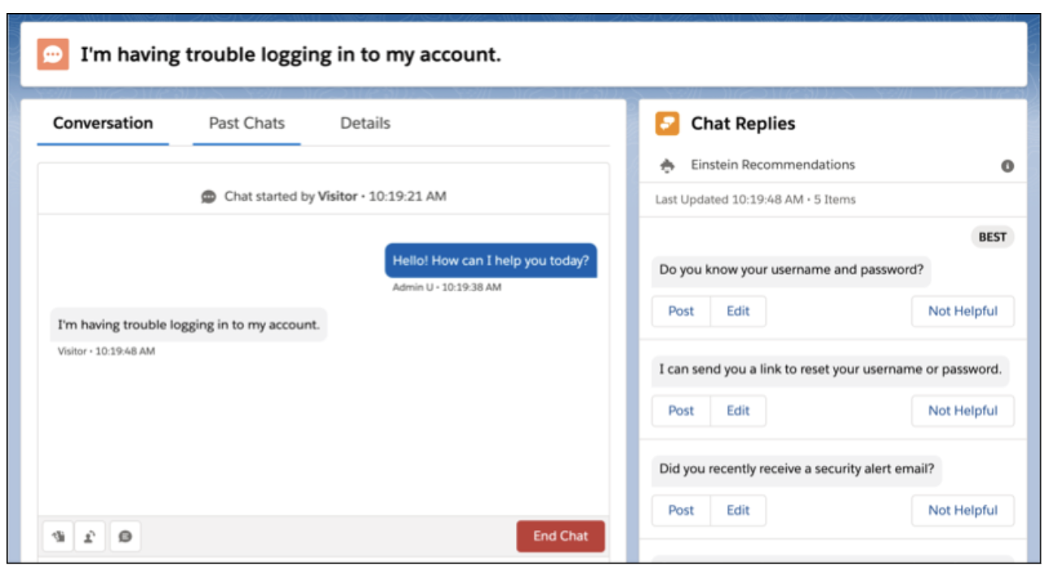Screen dimensions: 1048x574
Task: Post the security alert email reply
Action: pos(681,511)
